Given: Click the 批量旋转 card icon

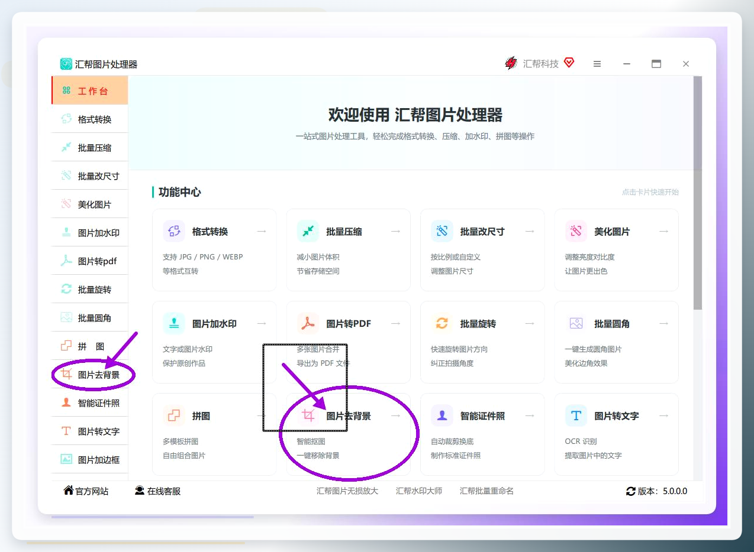Looking at the screenshot, I should [442, 323].
